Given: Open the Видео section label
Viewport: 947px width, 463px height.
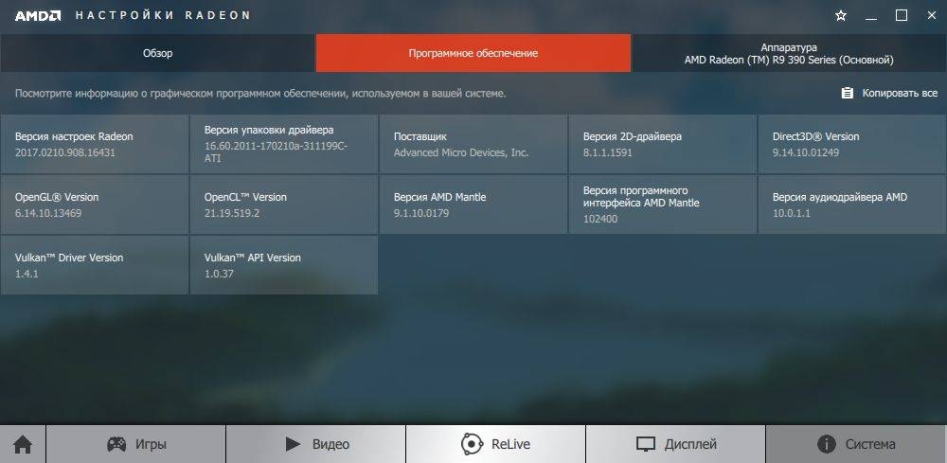Looking at the screenshot, I should [331, 445].
